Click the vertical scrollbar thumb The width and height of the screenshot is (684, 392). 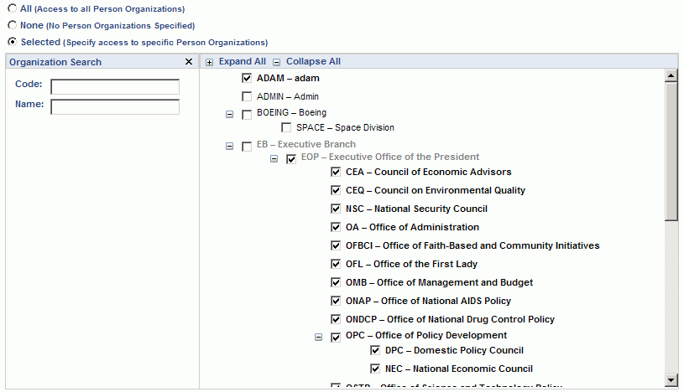(671, 152)
